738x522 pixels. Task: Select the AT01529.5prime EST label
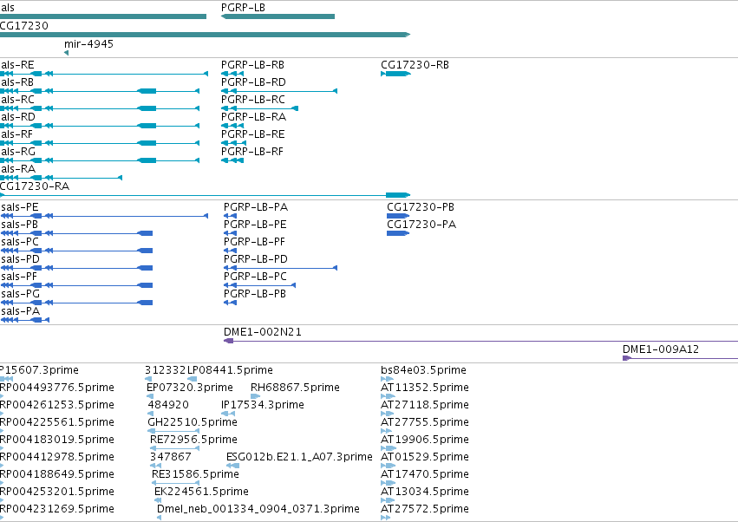[x=425, y=457]
